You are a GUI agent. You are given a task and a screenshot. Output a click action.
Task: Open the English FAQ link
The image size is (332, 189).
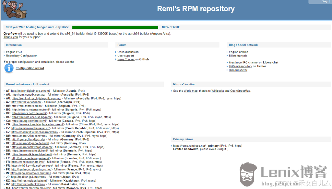coord(14,52)
